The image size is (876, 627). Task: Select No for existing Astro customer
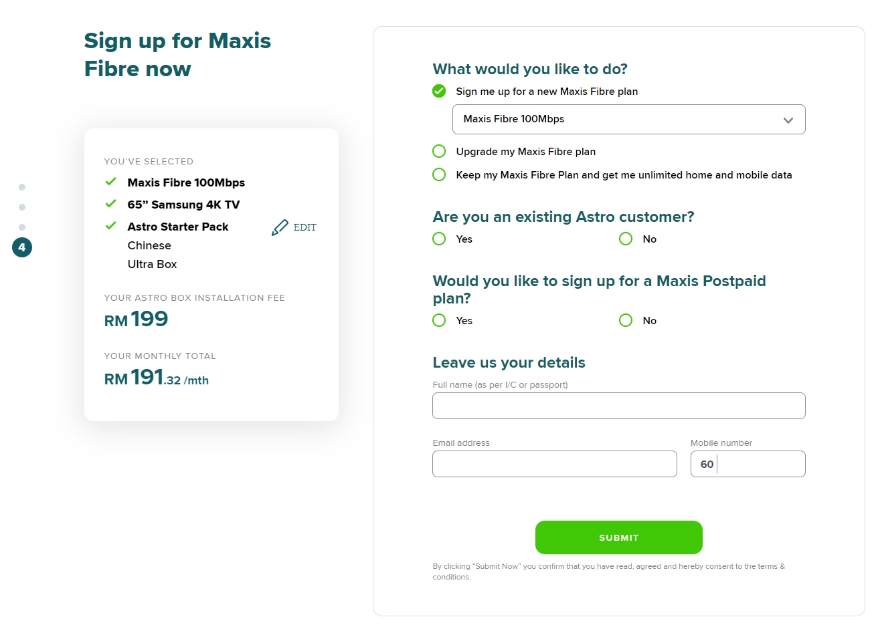626,239
